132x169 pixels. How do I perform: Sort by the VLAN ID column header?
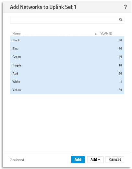[106, 33]
